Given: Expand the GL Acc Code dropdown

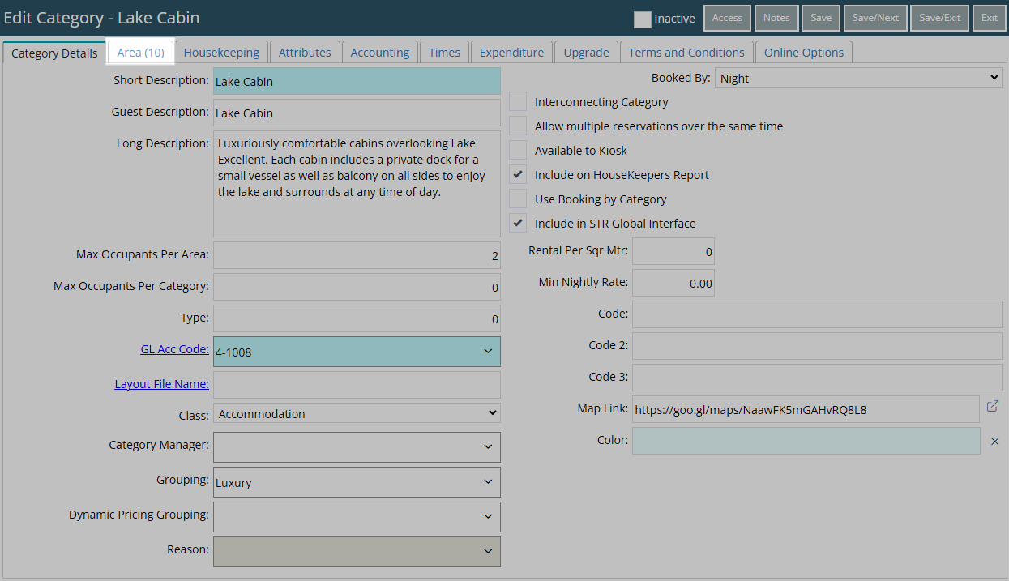Looking at the screenshot, I should 487,352.
